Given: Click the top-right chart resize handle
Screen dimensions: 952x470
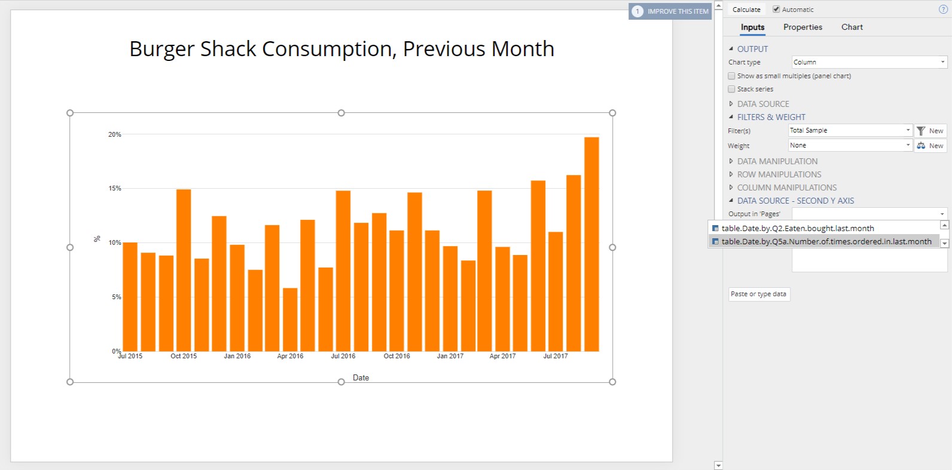Looking at the screenshot, I should [x=612, y=113].
